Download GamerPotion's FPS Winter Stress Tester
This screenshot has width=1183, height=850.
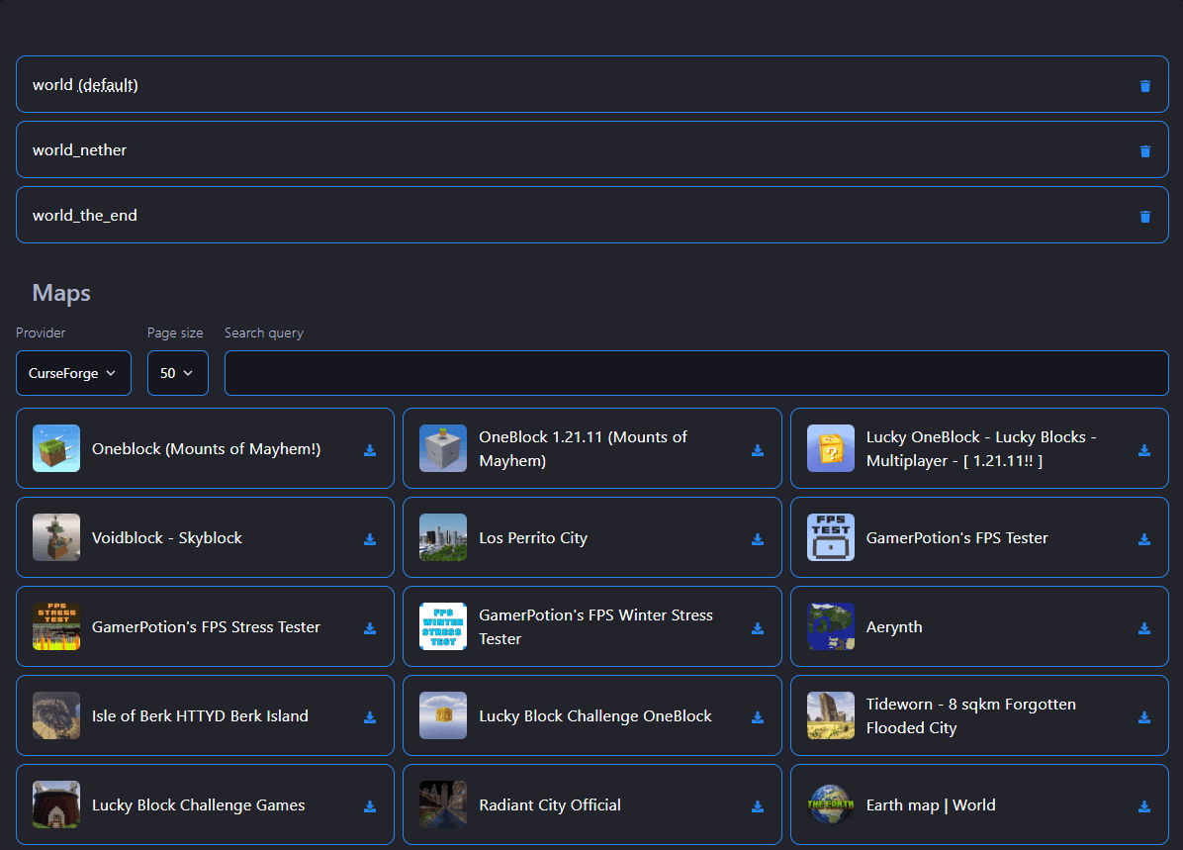758,628
